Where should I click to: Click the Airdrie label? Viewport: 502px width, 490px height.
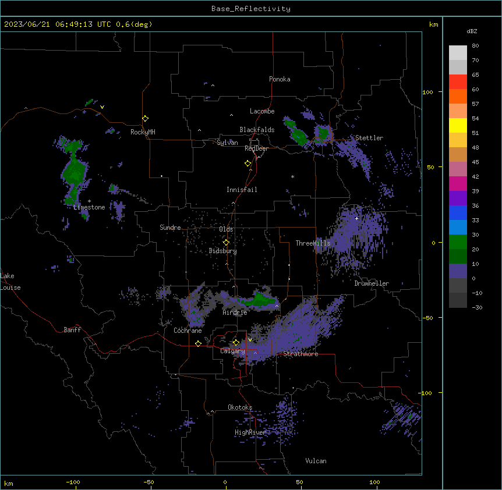pos(235,313)
